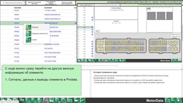Click home icon in PINDATA window toolbar
The width and height of the screenshot is (183, 103).
click(79, 60)
